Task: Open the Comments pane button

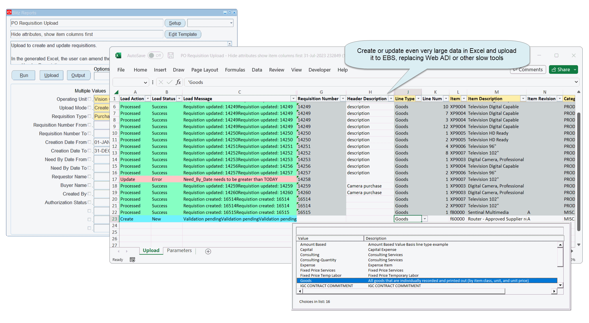Action: (x=528, y=70)
